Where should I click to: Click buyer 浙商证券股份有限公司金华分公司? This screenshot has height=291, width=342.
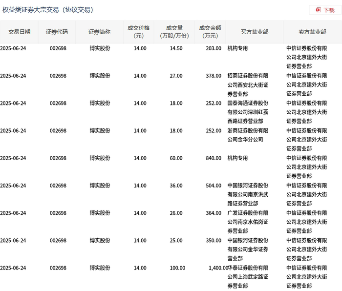point(248,135)
